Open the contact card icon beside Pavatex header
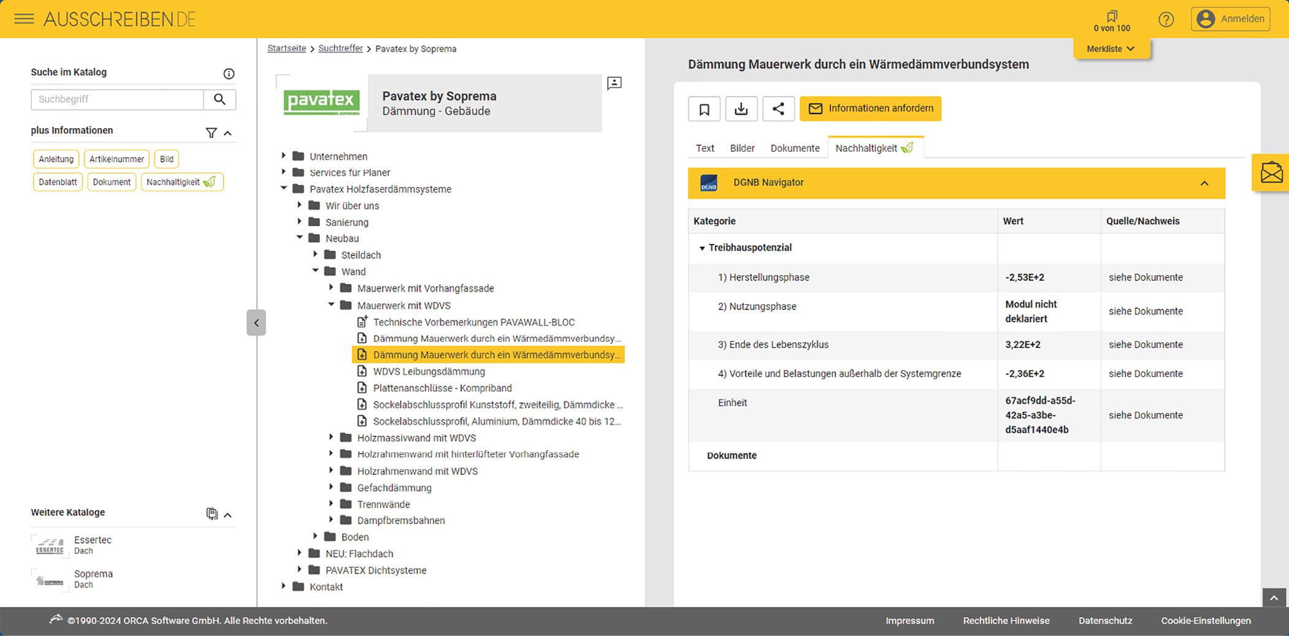 [x=614, y=83]
